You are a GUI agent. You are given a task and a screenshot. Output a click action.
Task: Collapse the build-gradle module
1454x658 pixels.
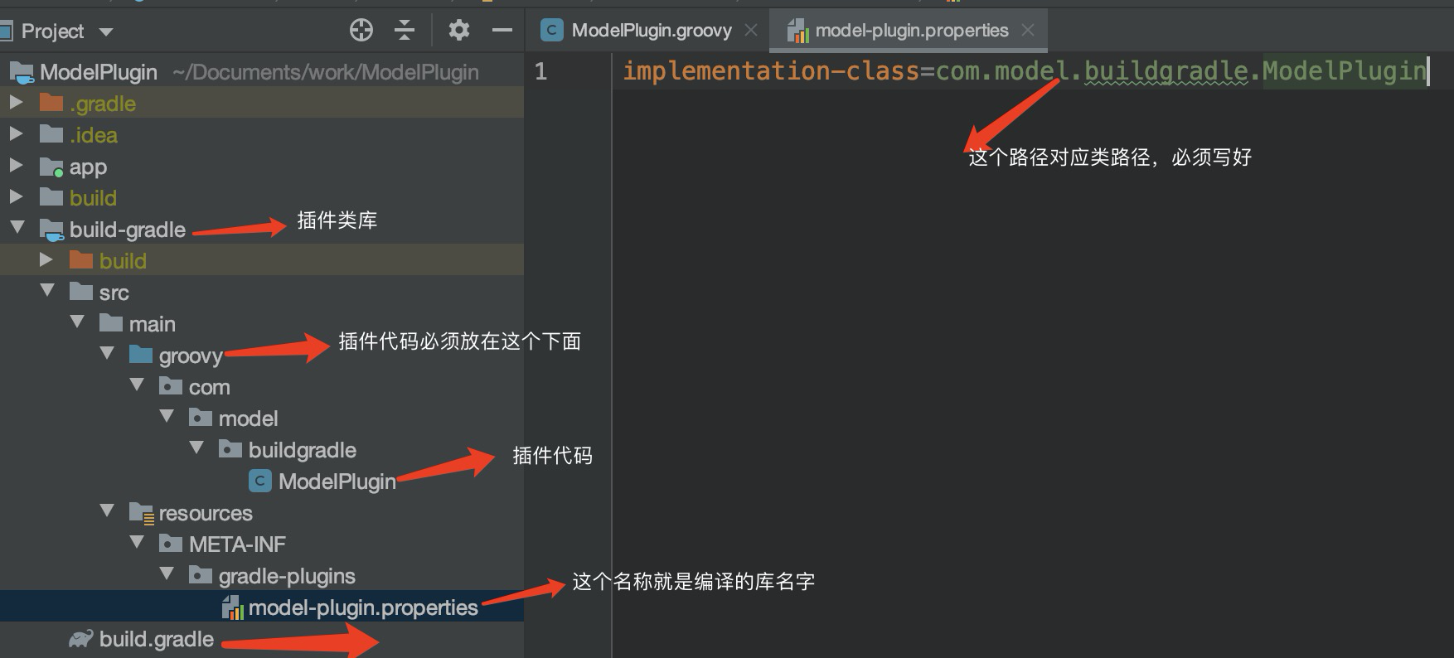(x=17, y=227)
